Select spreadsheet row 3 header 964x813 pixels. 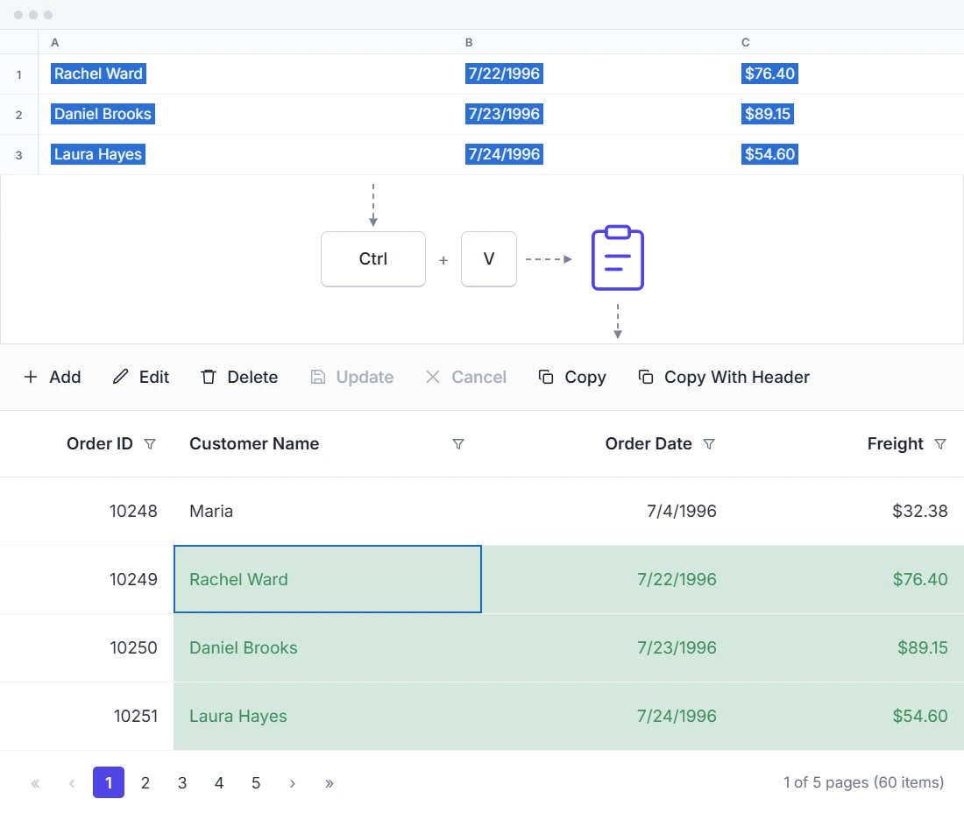click(x=19, y=155)
